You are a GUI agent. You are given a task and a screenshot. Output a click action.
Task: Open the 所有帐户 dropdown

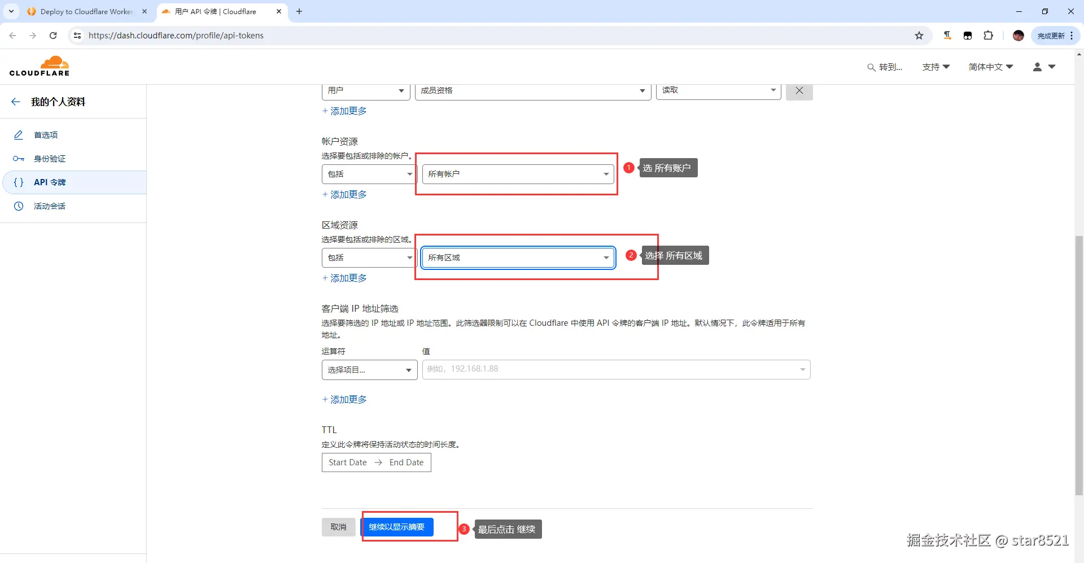518,174
